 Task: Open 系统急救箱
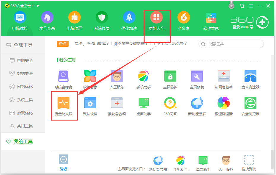pyautogui.click(x=117, y=106)
